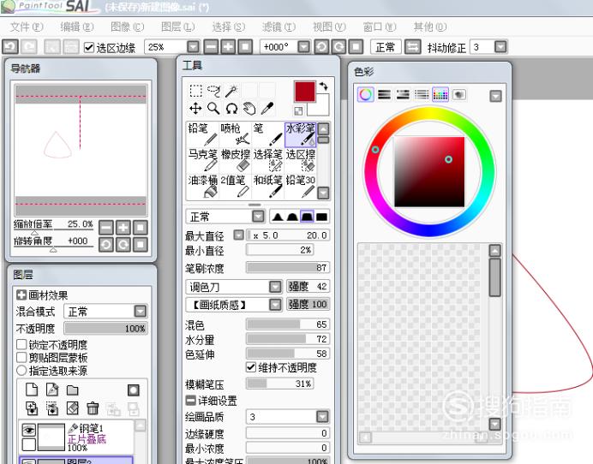Select the lasso selection tool
Screen dimensions: 593x464
213,91
